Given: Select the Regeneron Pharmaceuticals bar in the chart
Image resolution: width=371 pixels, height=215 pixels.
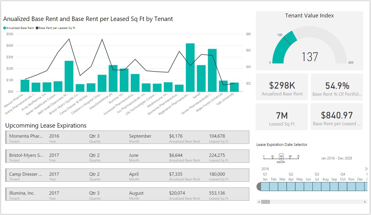Looking at the screenshot, I should (x=190, y=67).
